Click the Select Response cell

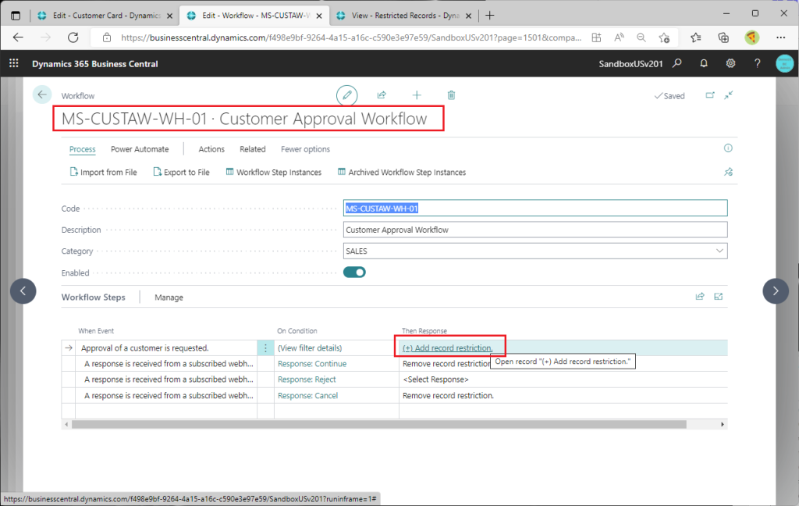435,379
